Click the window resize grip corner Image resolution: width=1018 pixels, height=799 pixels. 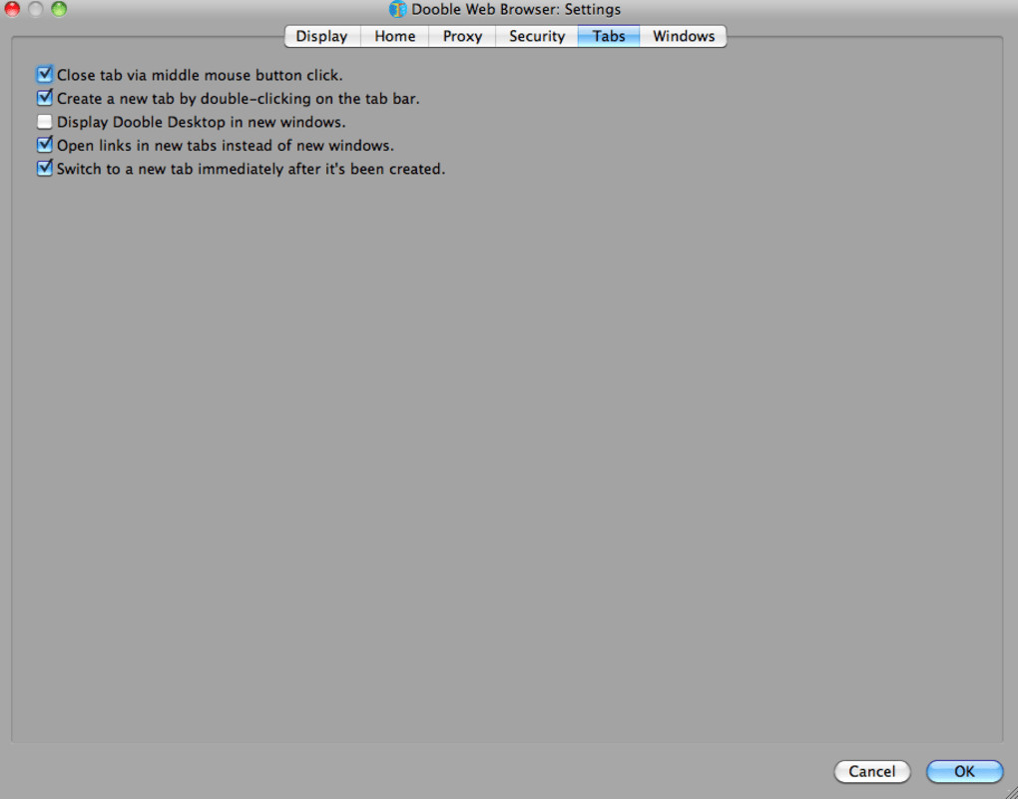[1010, 791]
